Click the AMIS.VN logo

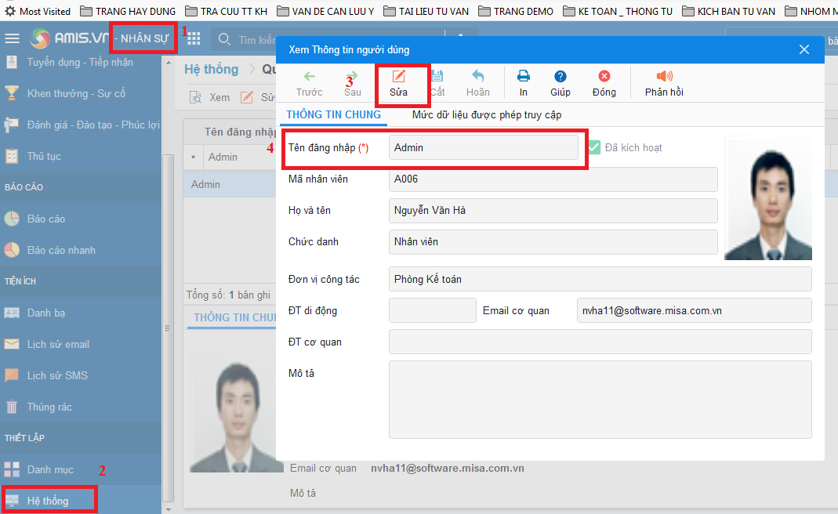68,38
